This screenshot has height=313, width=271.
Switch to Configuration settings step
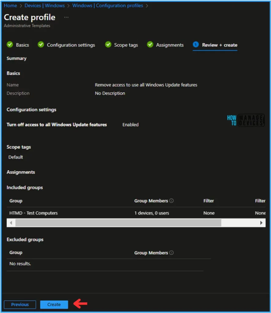coord(71,45)
